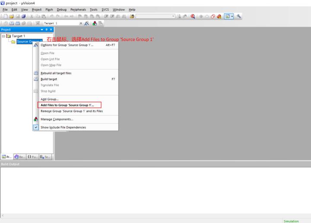Click the Download to flash icon
Screen dimensions: 311x223
(38, 23)
